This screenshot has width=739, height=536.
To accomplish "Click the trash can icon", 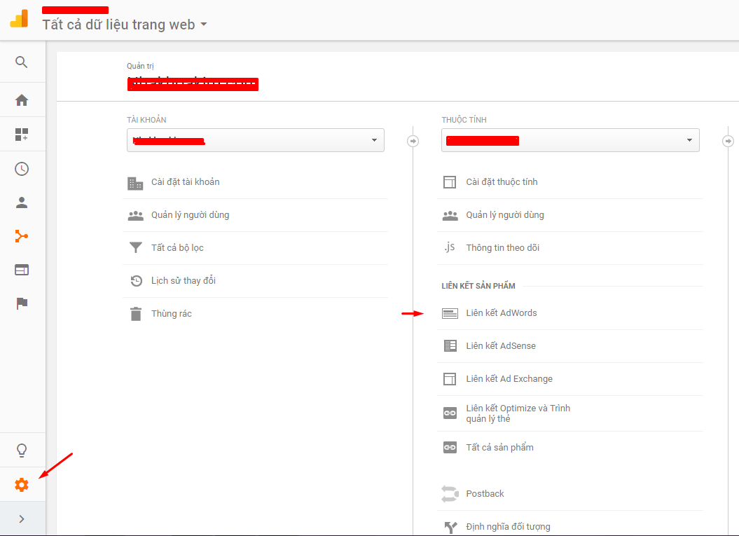I will [x=136, y=314].
